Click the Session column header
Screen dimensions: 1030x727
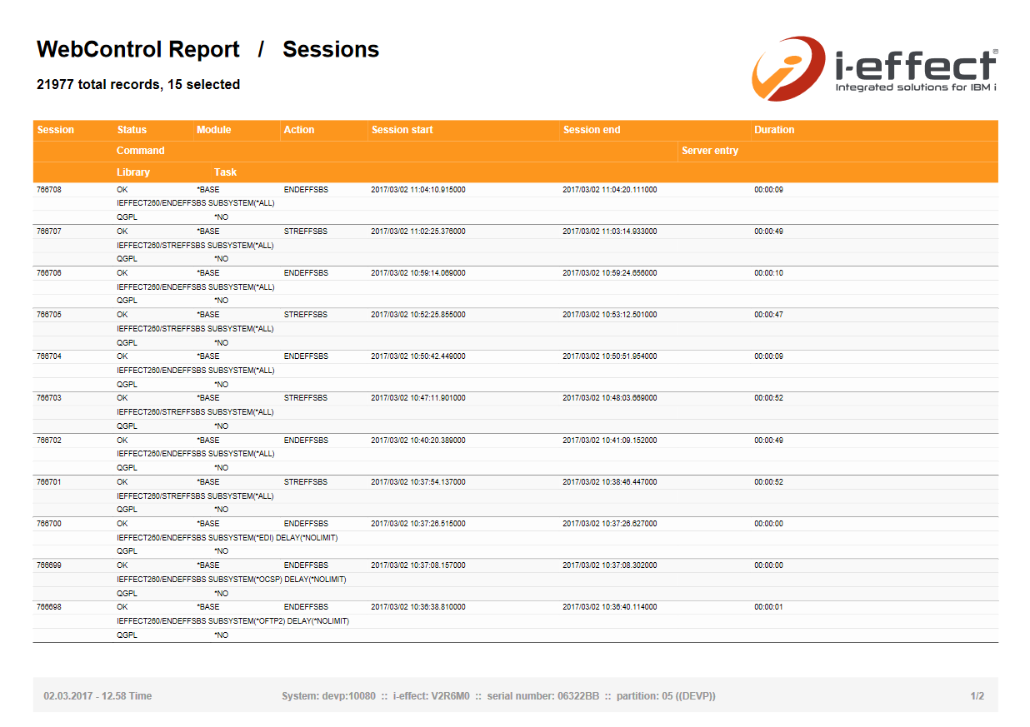click(56, 130)
